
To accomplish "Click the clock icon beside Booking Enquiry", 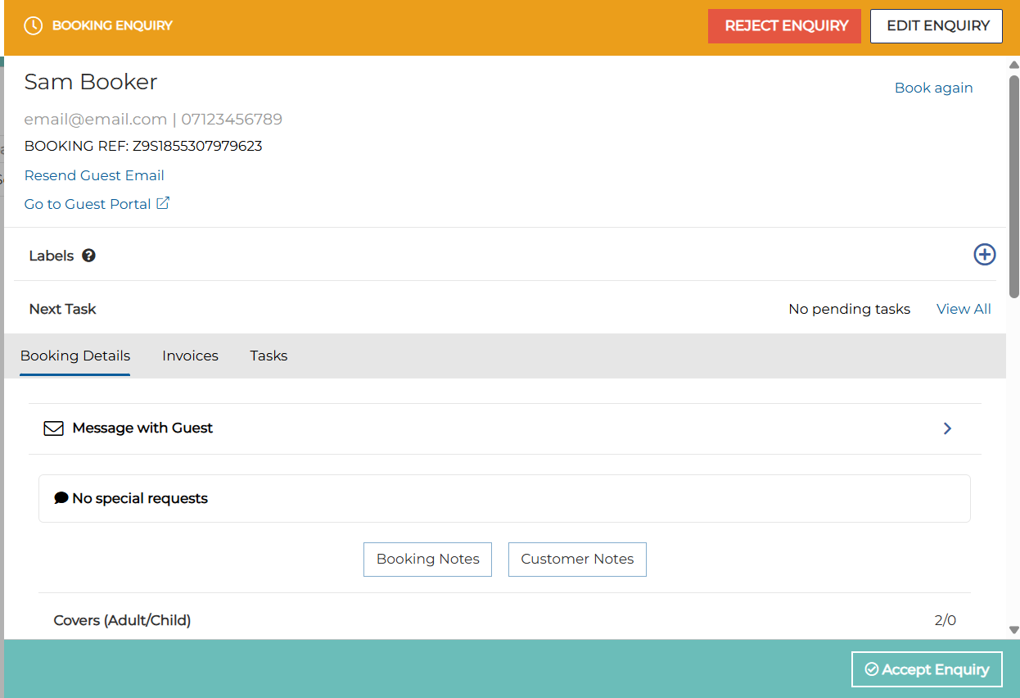I will point(33,25).
